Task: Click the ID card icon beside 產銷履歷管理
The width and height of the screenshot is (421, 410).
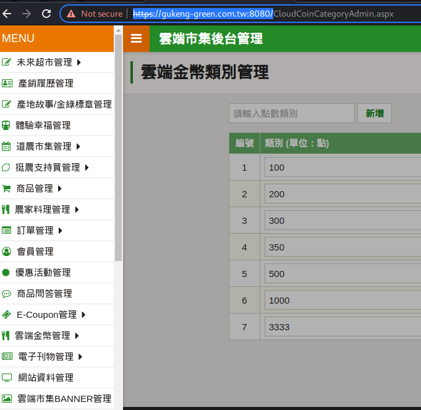Action: click(x=7, y=83)
